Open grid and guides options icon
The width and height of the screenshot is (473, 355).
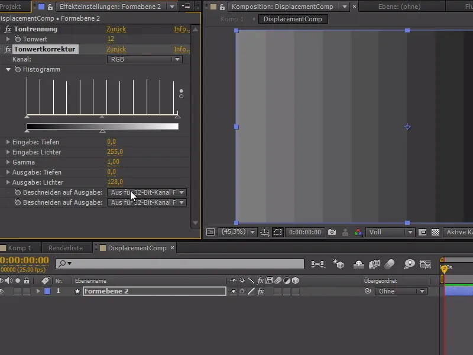tap(264, 232)
